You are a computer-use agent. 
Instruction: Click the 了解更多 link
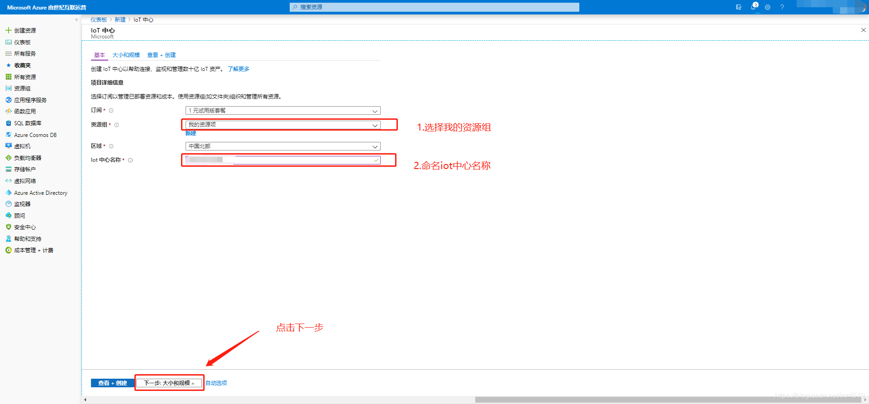coord(239,69)
